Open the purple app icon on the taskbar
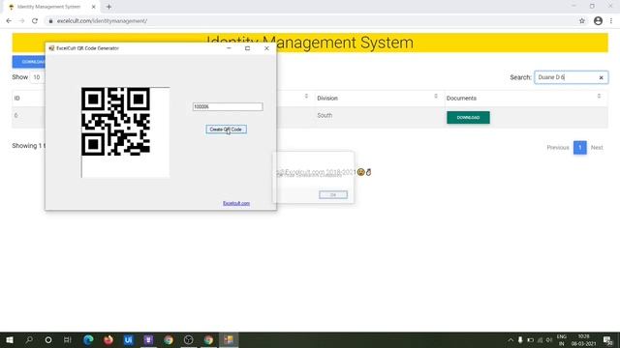The image size is (620, 348). click(148, 339)
